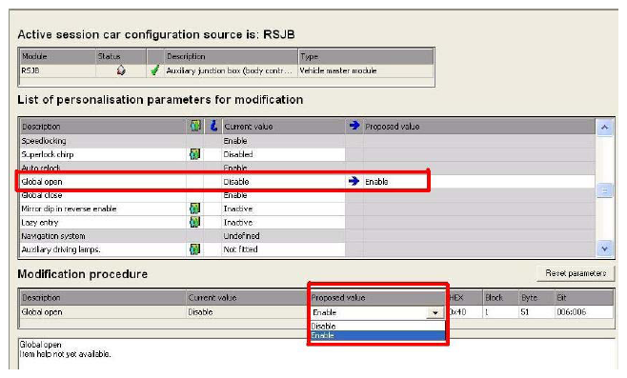This screenshot has height=378, width=627.
Task: Click the blue arrow on the Global open row
Action: [354, 181]
